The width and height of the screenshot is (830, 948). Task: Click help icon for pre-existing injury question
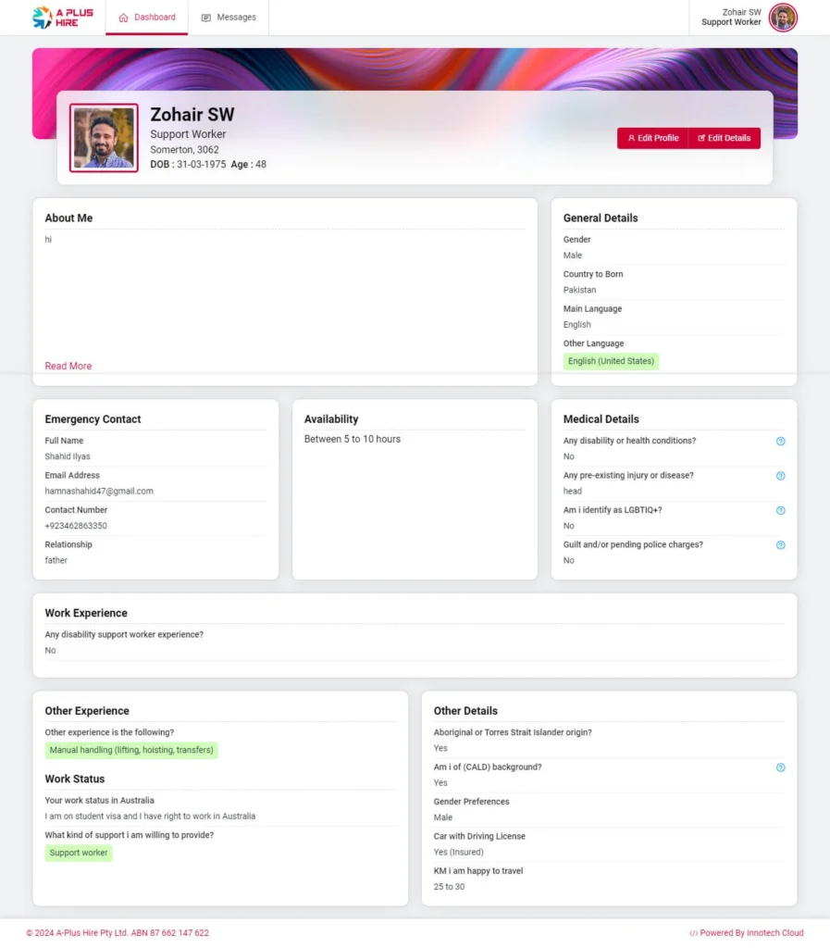click(x=780, y=476)
